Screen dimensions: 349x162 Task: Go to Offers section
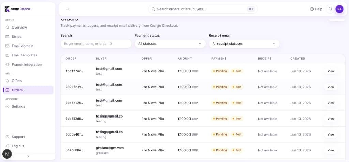pyautogui.click(x=28, y=81)
